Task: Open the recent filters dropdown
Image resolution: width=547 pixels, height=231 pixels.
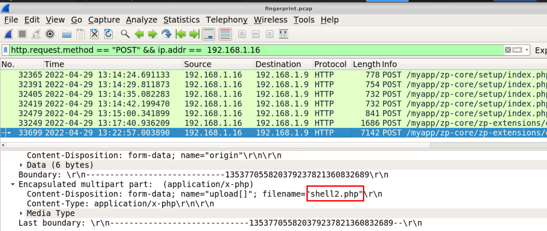Action: [x=527, y=50]
